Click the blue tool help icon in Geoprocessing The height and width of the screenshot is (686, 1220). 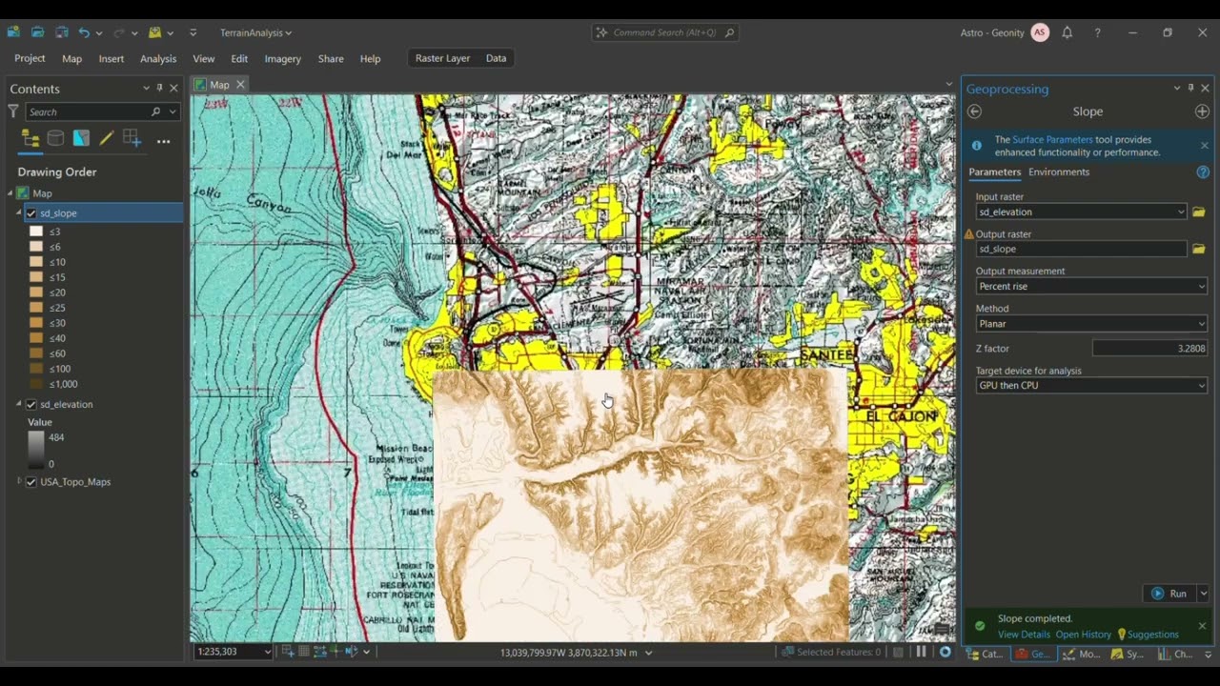1203,172
